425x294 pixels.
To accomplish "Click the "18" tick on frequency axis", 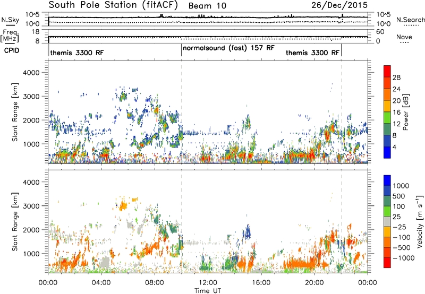I will tap(36, 32).
